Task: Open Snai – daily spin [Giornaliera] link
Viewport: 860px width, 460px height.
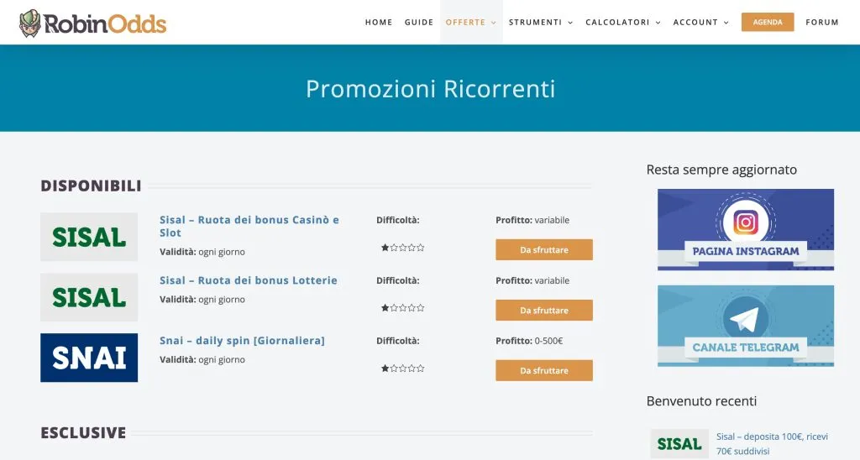Action: tap(242, 341)
